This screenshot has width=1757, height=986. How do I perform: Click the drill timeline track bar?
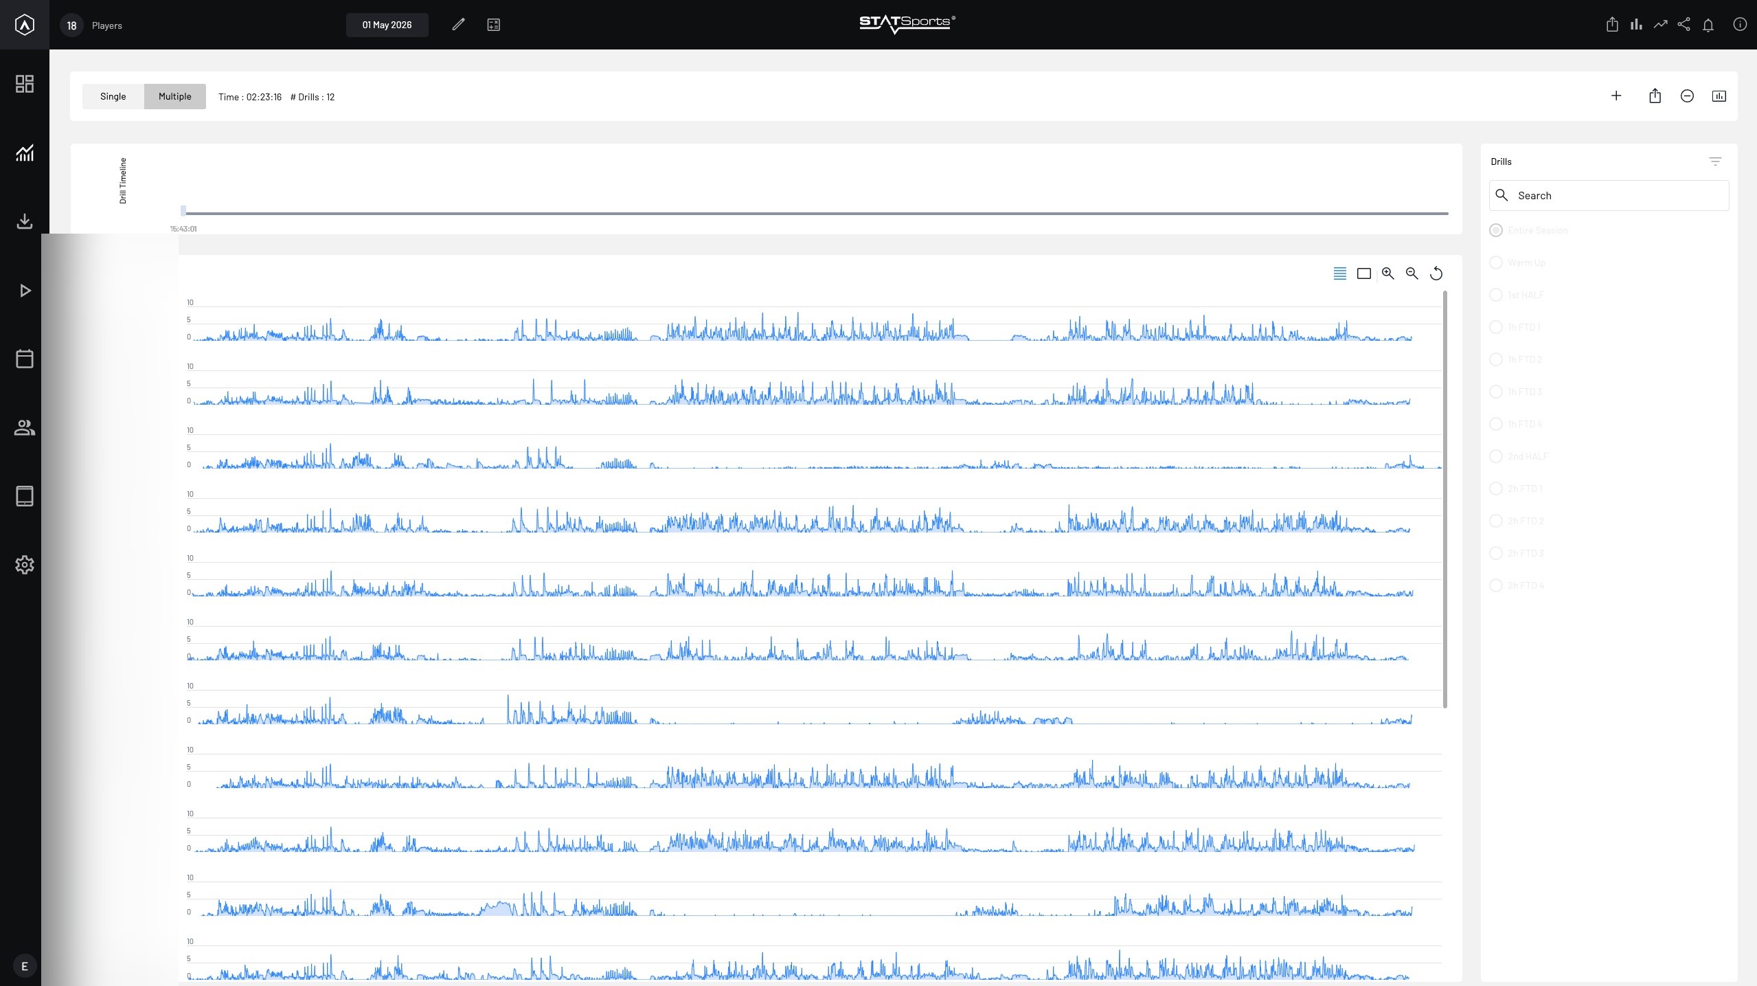(816, 213)
